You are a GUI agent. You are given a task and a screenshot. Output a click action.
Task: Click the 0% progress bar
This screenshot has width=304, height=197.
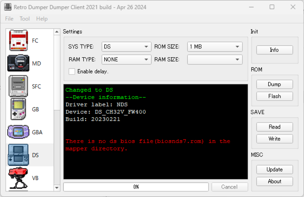[136, 187]
